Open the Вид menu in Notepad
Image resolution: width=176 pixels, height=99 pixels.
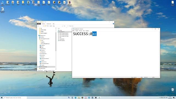pos(84,31)
